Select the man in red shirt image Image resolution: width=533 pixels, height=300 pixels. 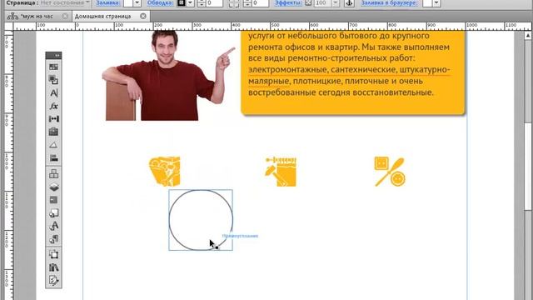point(168,75)
